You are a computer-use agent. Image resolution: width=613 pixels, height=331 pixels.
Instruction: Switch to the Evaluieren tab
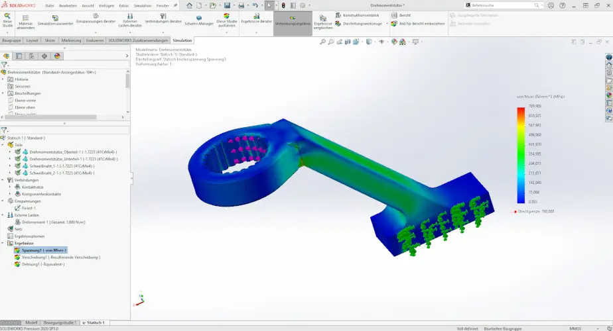[x=94, y=40]
